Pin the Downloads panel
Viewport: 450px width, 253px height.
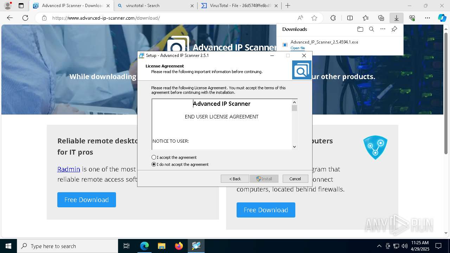click(x=394, y=29)
